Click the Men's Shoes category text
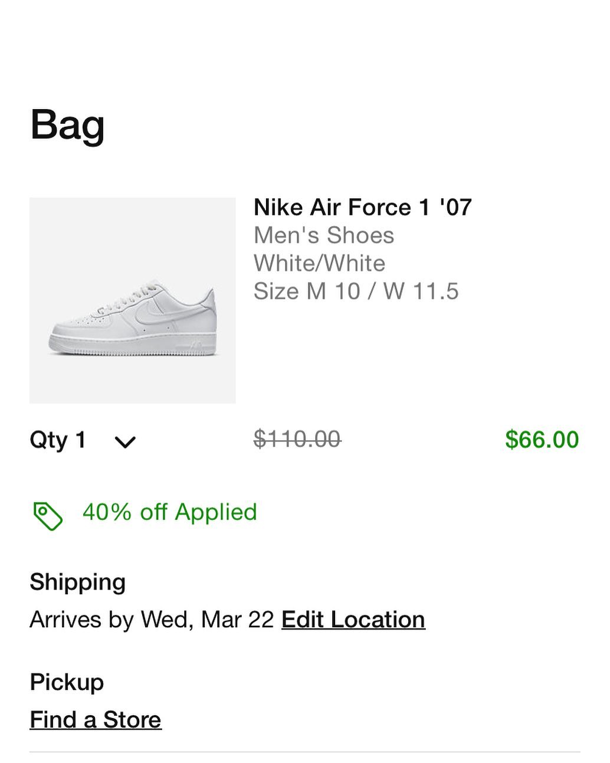This screenshot has height=763, width=610. point(323,235)
